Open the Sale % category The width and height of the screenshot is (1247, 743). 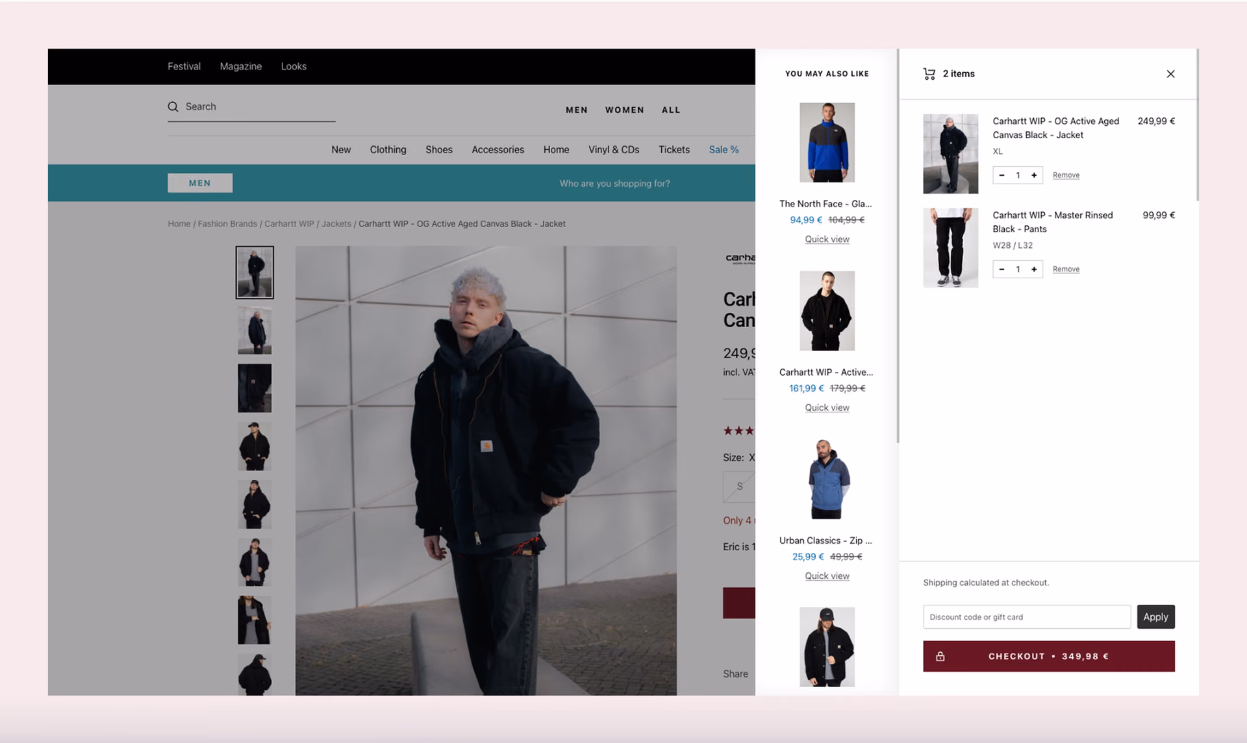724,150
